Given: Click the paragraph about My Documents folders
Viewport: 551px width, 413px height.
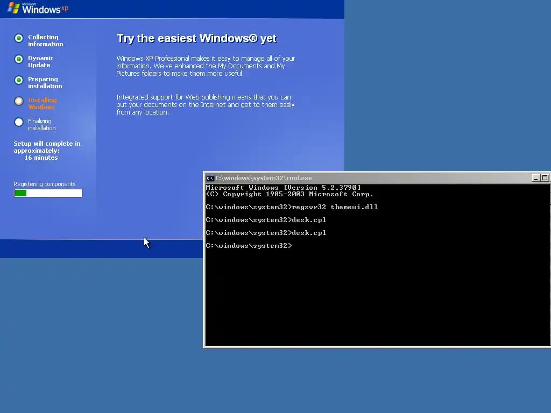Looking at the screenshot, I should 206,66.
